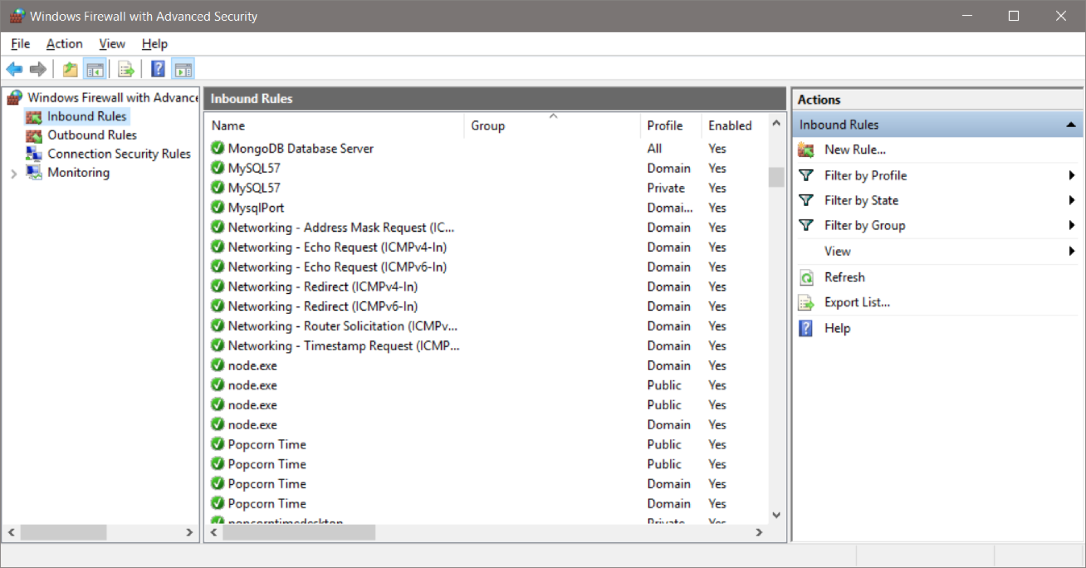The height and width of the screenshot is (568, 1086).
Task: Open the View submenu arrow in Actions
Action: point(1072,251)
